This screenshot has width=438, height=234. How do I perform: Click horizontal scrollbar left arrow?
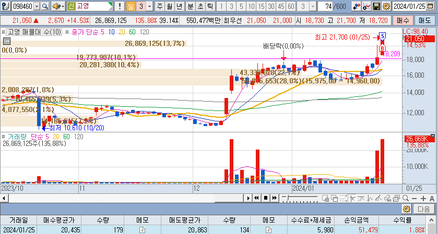(4, 198)
